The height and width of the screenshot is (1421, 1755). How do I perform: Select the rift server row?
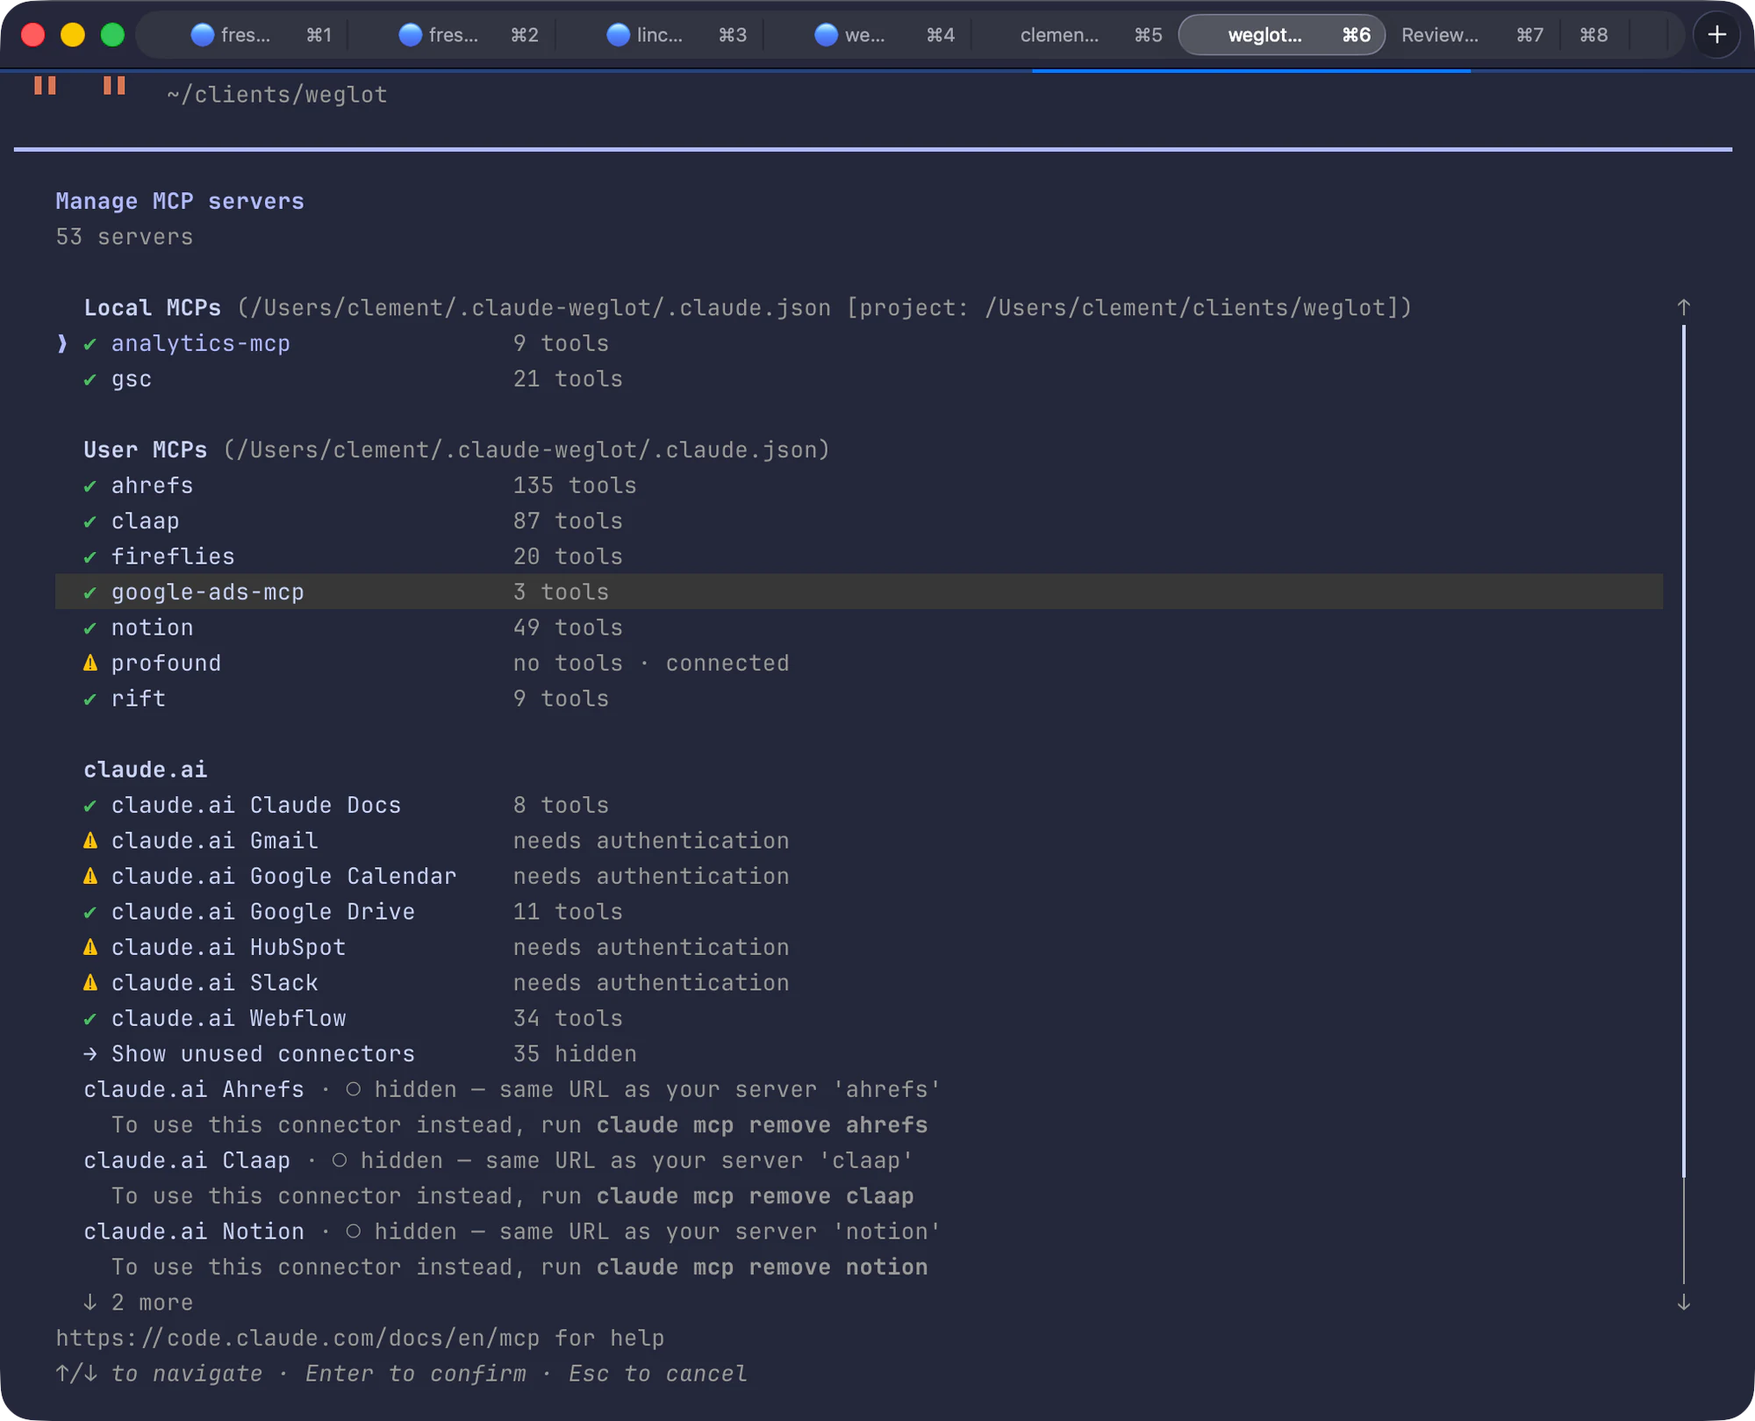tap(858, 699)
